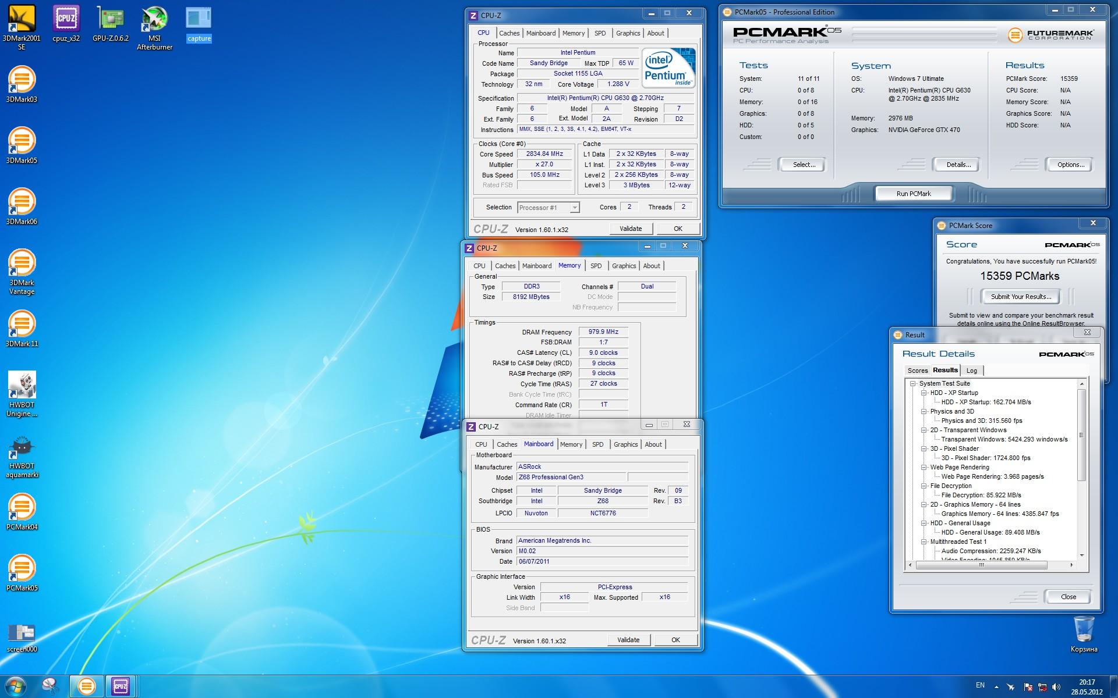Open the 3DMark03 shortcut

22,85
